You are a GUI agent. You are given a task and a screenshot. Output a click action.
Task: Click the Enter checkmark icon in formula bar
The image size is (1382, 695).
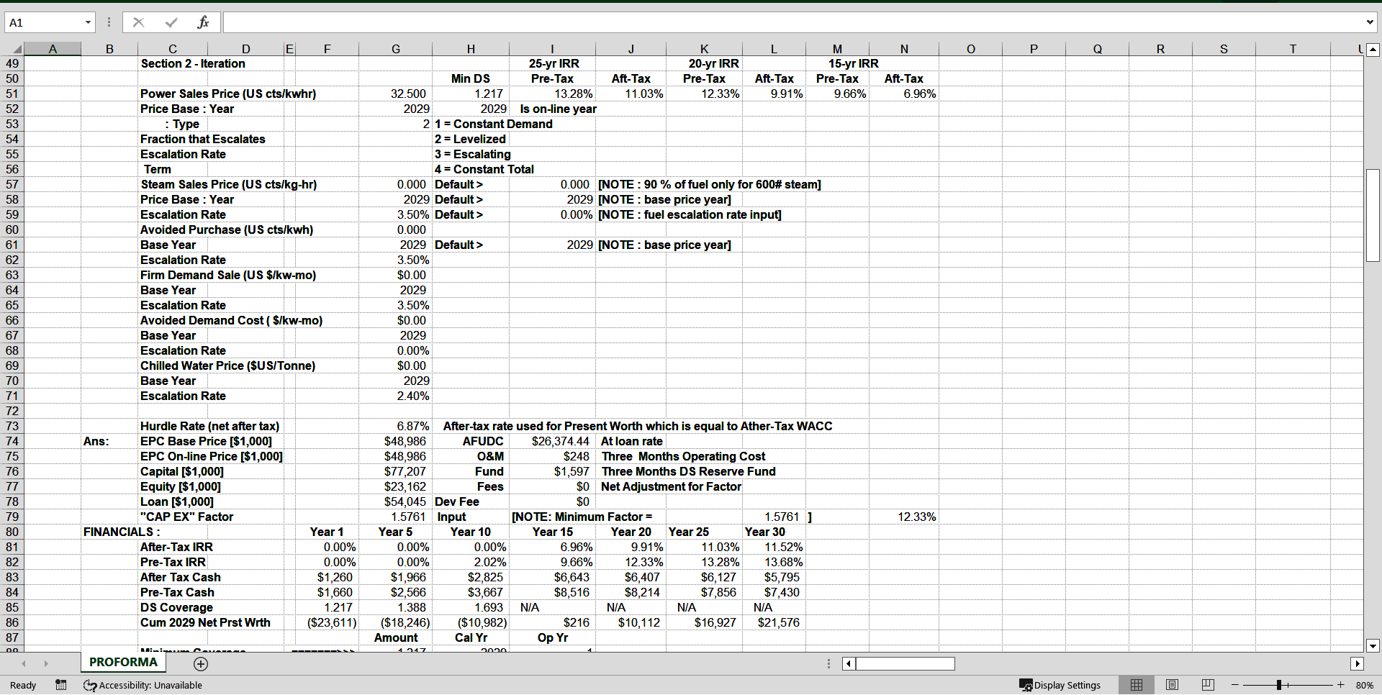[x=171, y=22]
